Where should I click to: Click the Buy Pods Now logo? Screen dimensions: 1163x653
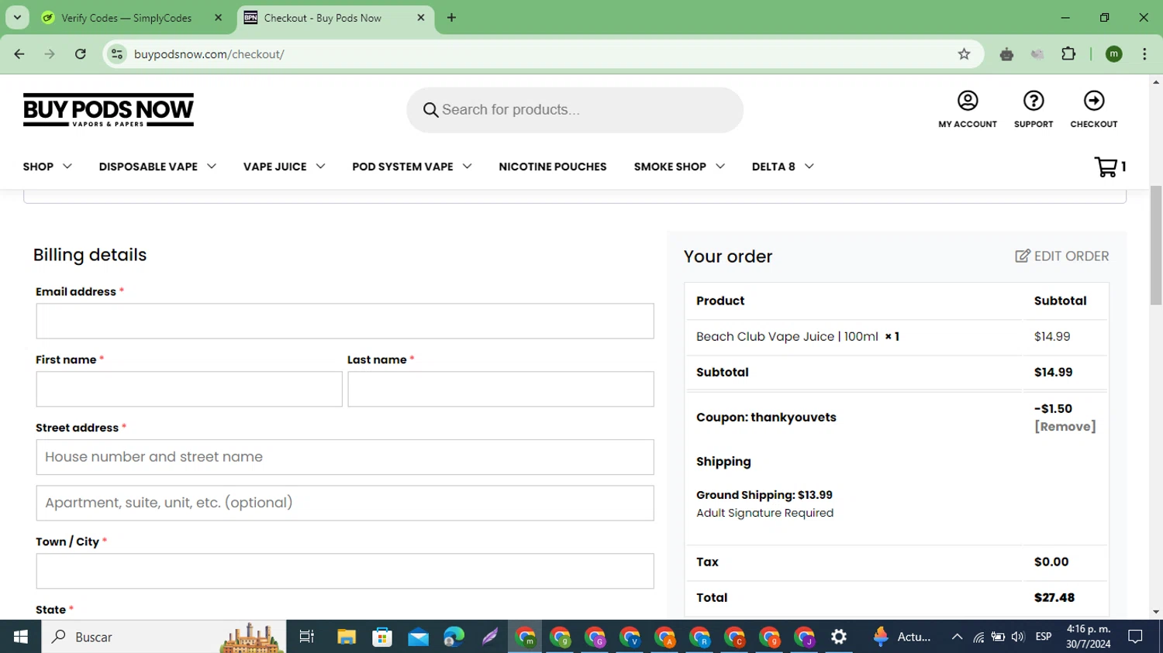(109, 110)
